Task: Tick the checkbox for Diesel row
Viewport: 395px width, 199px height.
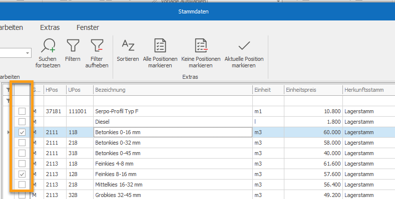Action: (22, 122)
